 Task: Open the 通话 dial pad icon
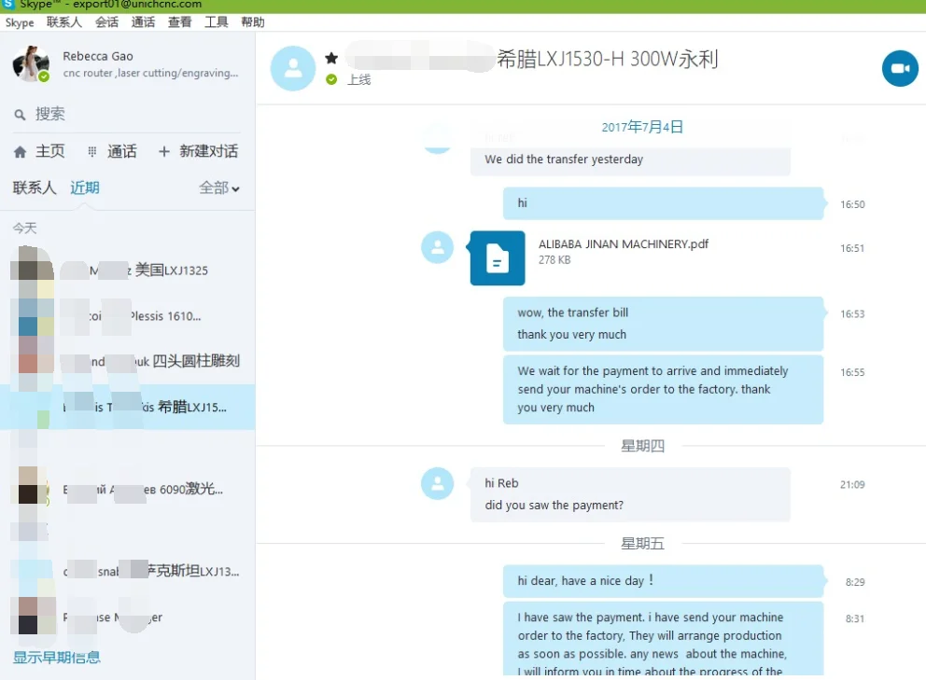click(x=91, y=152)
